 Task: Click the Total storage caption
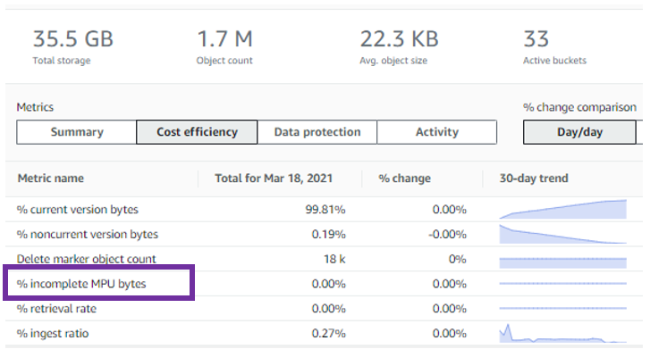point(62,61)
